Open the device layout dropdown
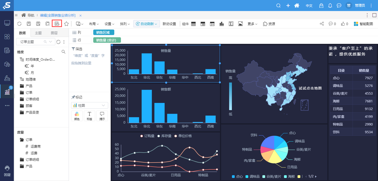Image resolution: width=378 pixels, height=181 pixels. tap(80, 24)
